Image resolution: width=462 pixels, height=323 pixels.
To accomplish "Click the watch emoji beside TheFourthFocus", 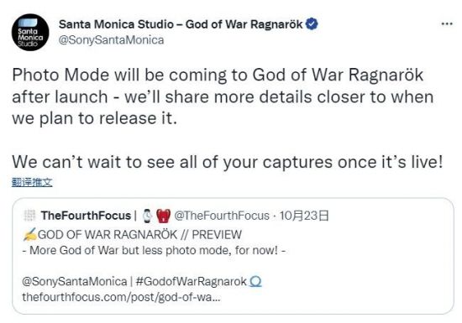I will [x=147, y=216].
